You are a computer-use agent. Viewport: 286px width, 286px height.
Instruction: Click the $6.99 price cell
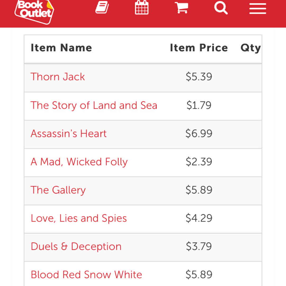199,133
